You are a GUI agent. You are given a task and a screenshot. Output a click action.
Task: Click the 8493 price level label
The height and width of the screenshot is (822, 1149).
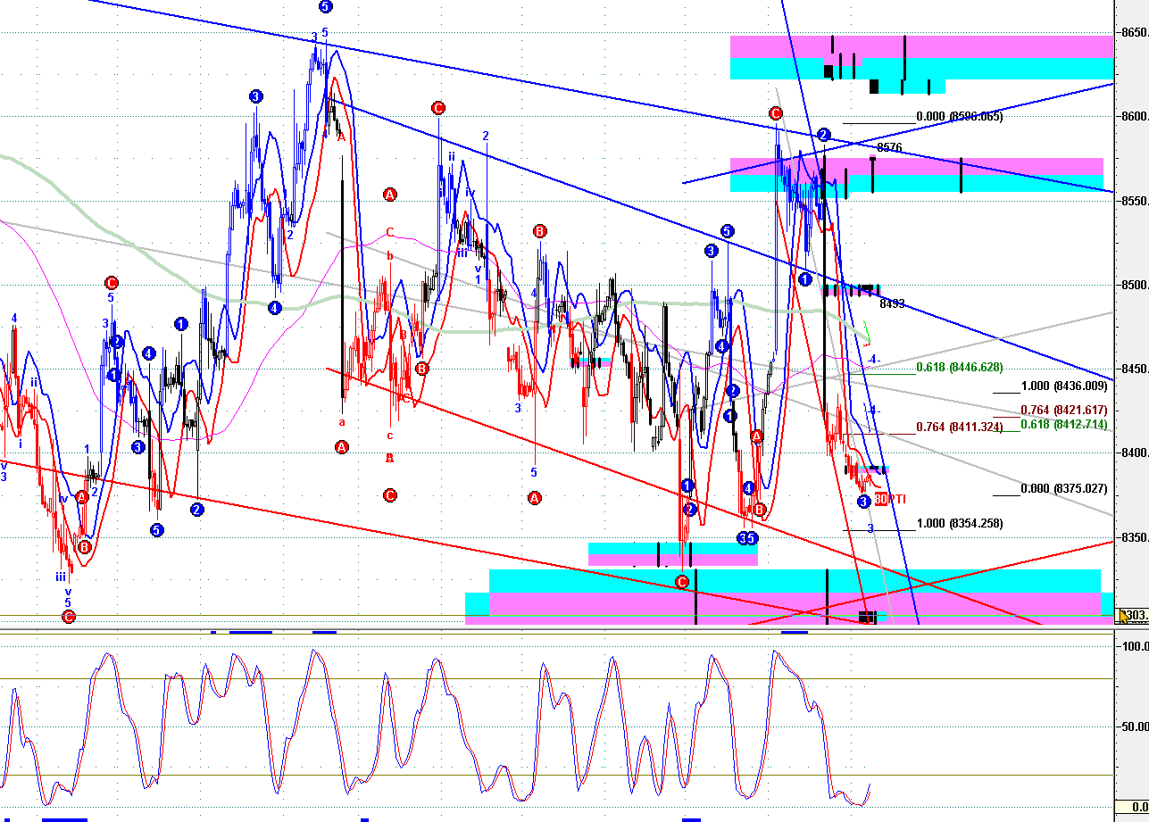892,303
